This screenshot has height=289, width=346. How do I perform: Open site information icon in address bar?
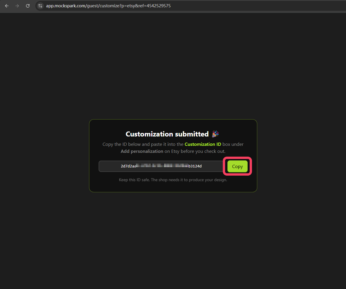tap(40, 6)
